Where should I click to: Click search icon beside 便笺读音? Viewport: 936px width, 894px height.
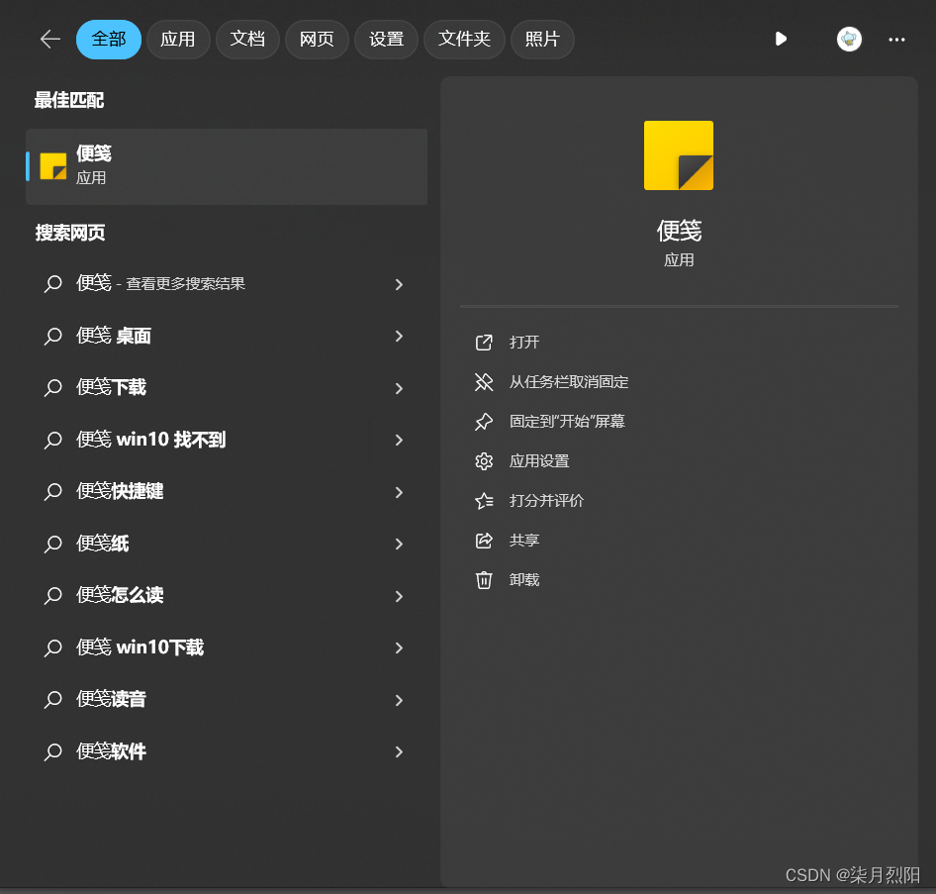(x=53, y=700)
